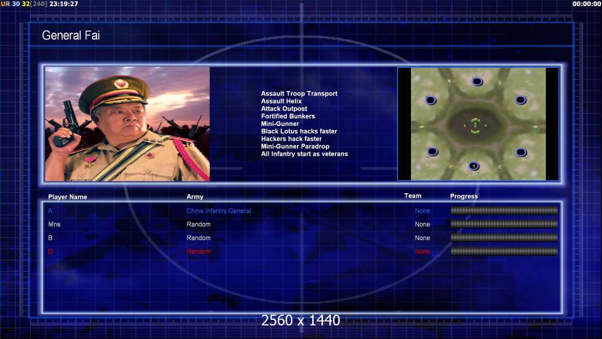Click red player name 'D'
The image size is (602, 339).
50,251
